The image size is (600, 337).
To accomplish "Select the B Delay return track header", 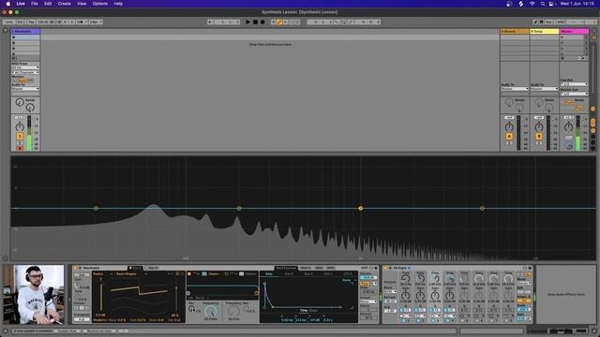I will [x=545, y=31].
